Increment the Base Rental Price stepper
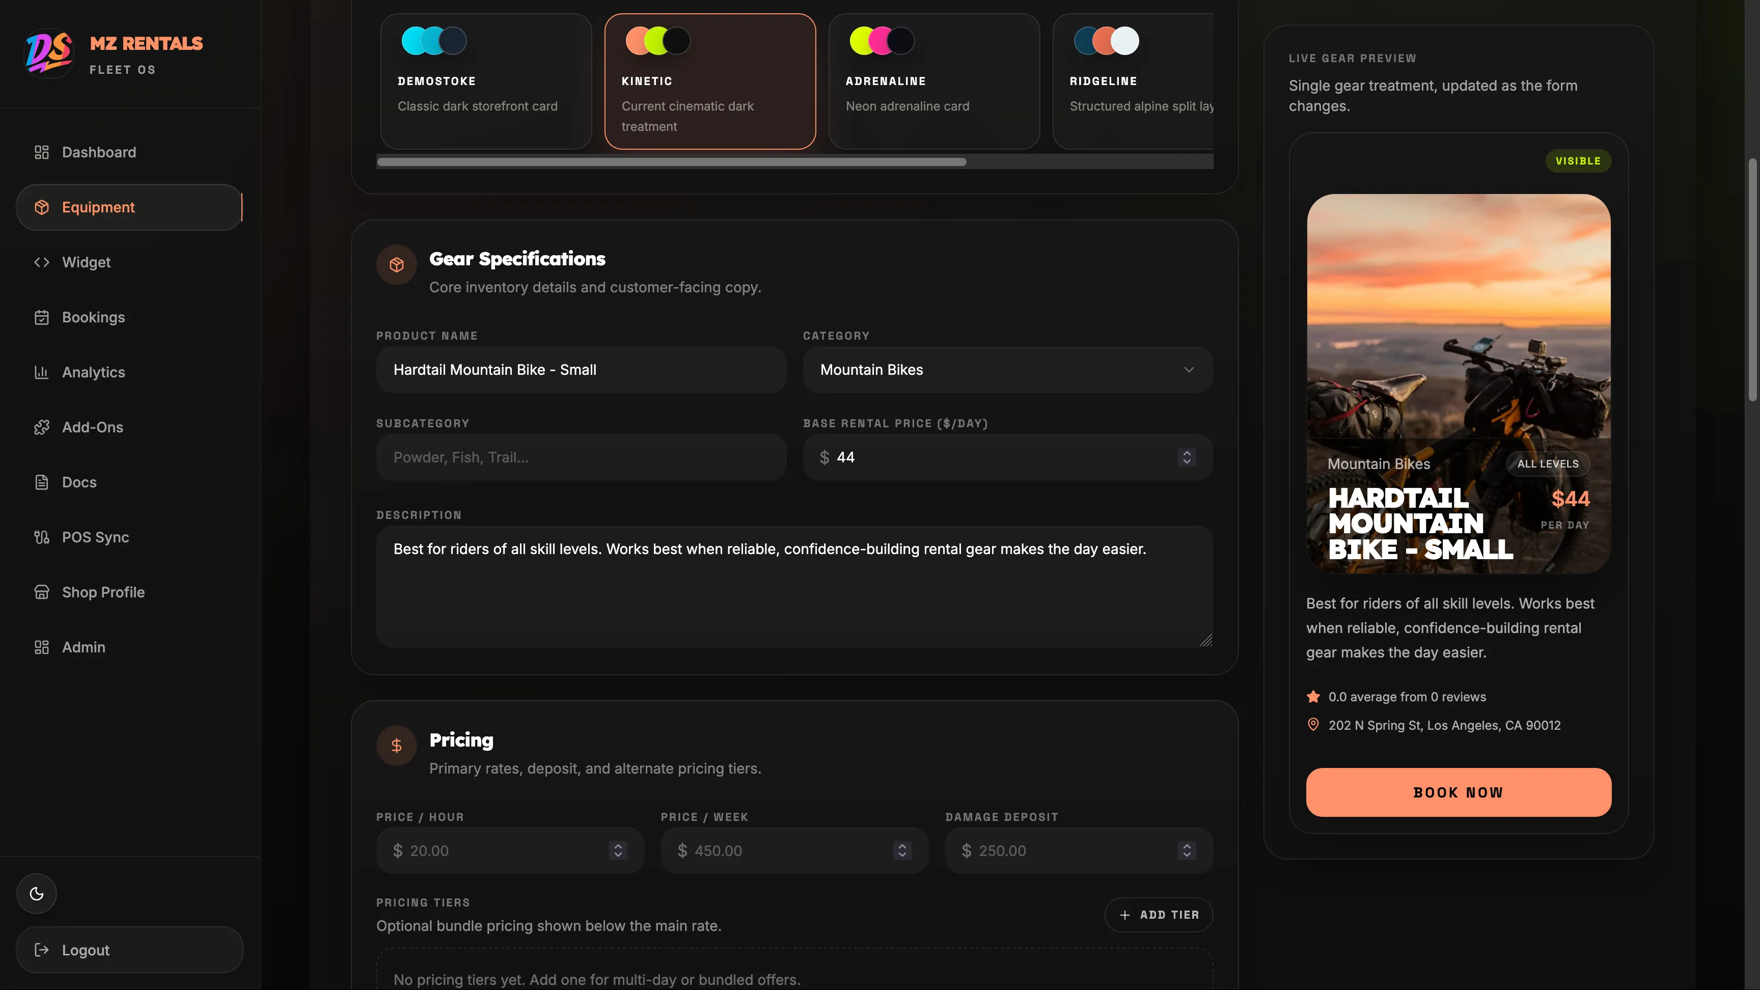 (1187, 453)
